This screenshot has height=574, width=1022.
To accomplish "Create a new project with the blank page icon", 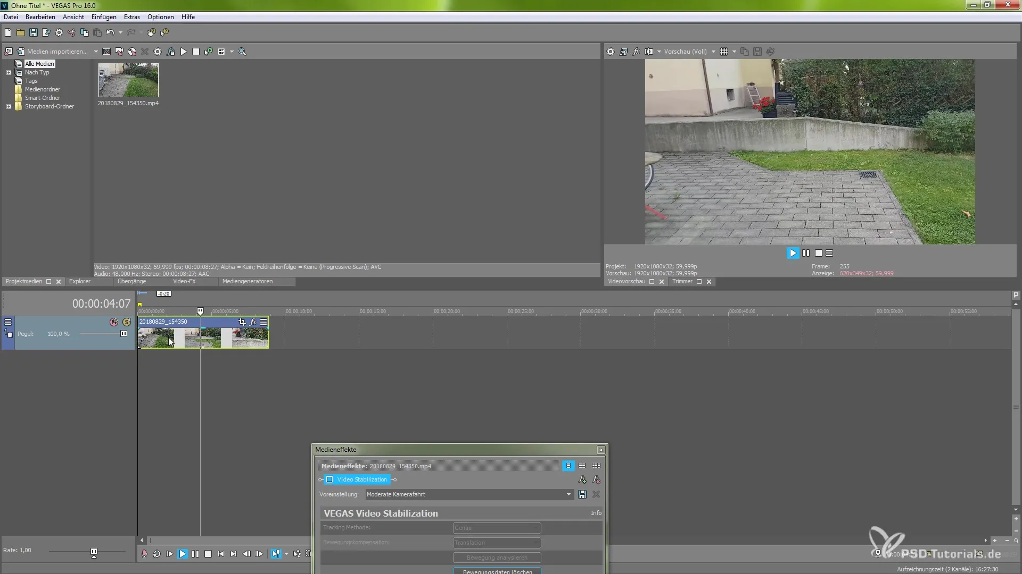I will 8,32.
